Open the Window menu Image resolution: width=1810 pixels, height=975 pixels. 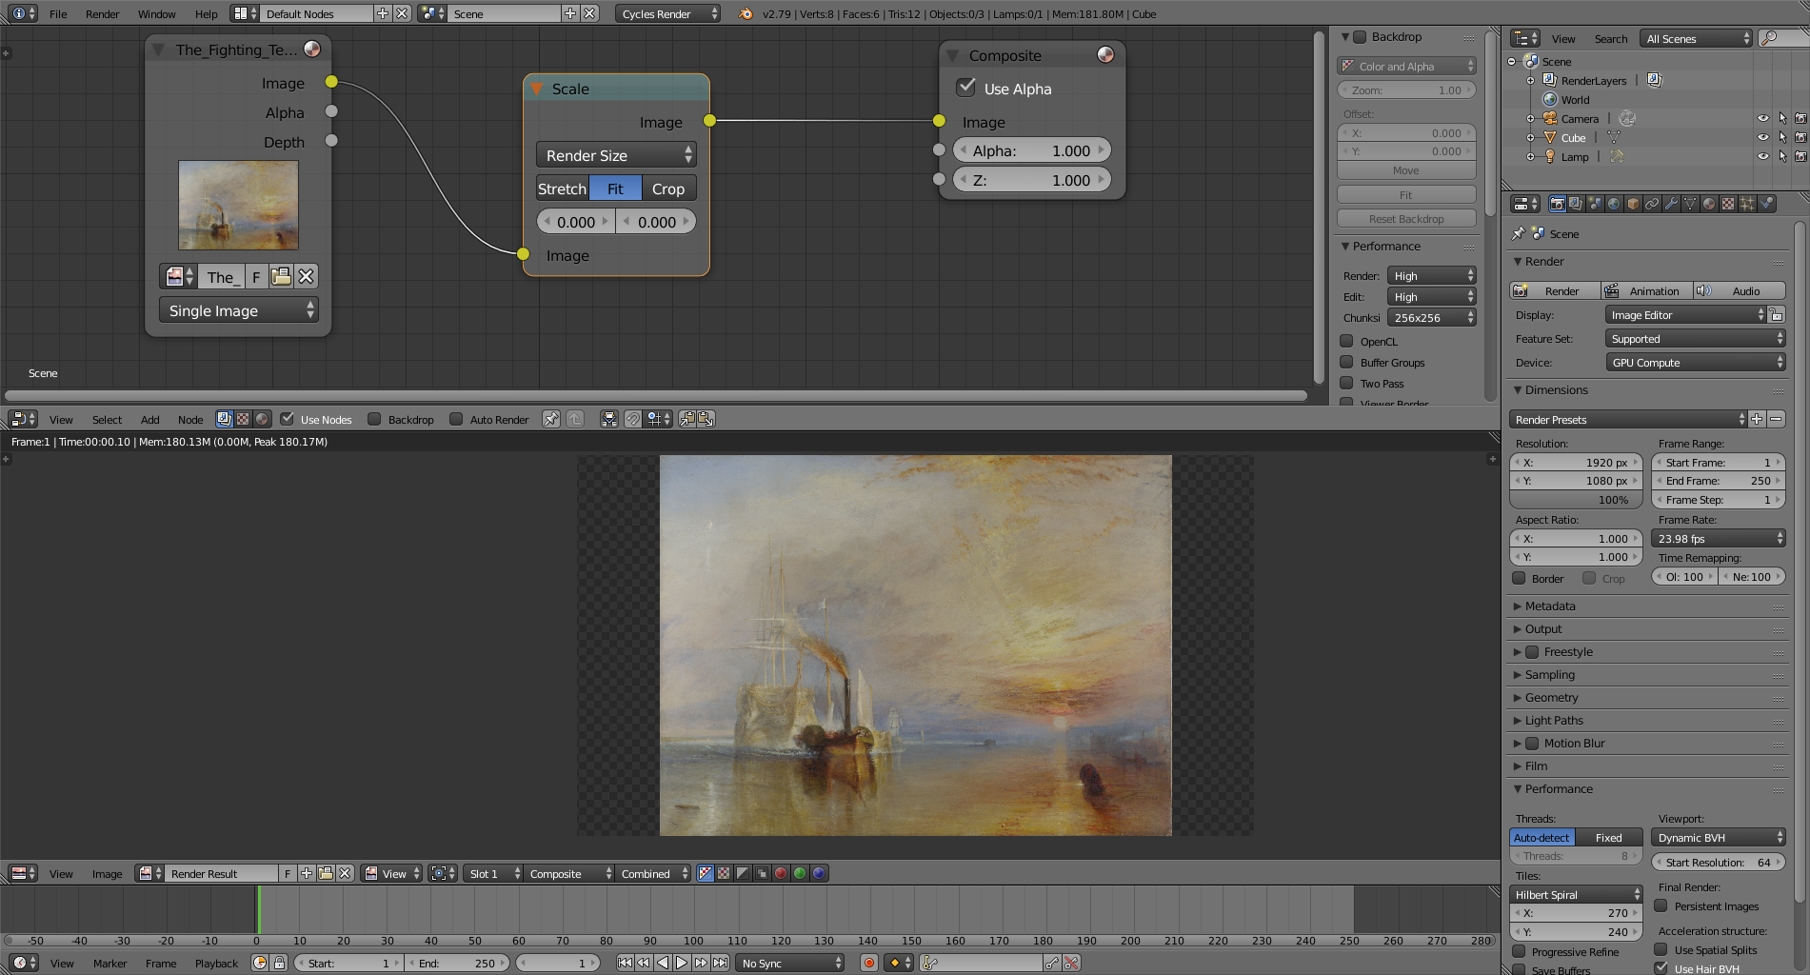click(156, 13)
